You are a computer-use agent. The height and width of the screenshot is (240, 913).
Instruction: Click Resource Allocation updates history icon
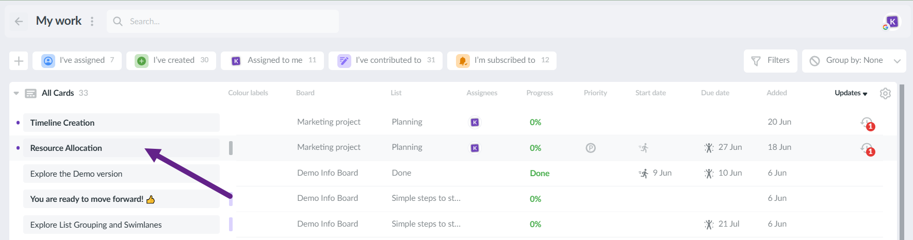click(x=867, y=148)
